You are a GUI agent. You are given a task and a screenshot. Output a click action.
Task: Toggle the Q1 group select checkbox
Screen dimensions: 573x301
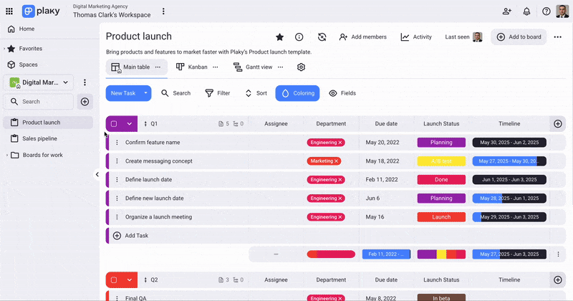point(114,124)
